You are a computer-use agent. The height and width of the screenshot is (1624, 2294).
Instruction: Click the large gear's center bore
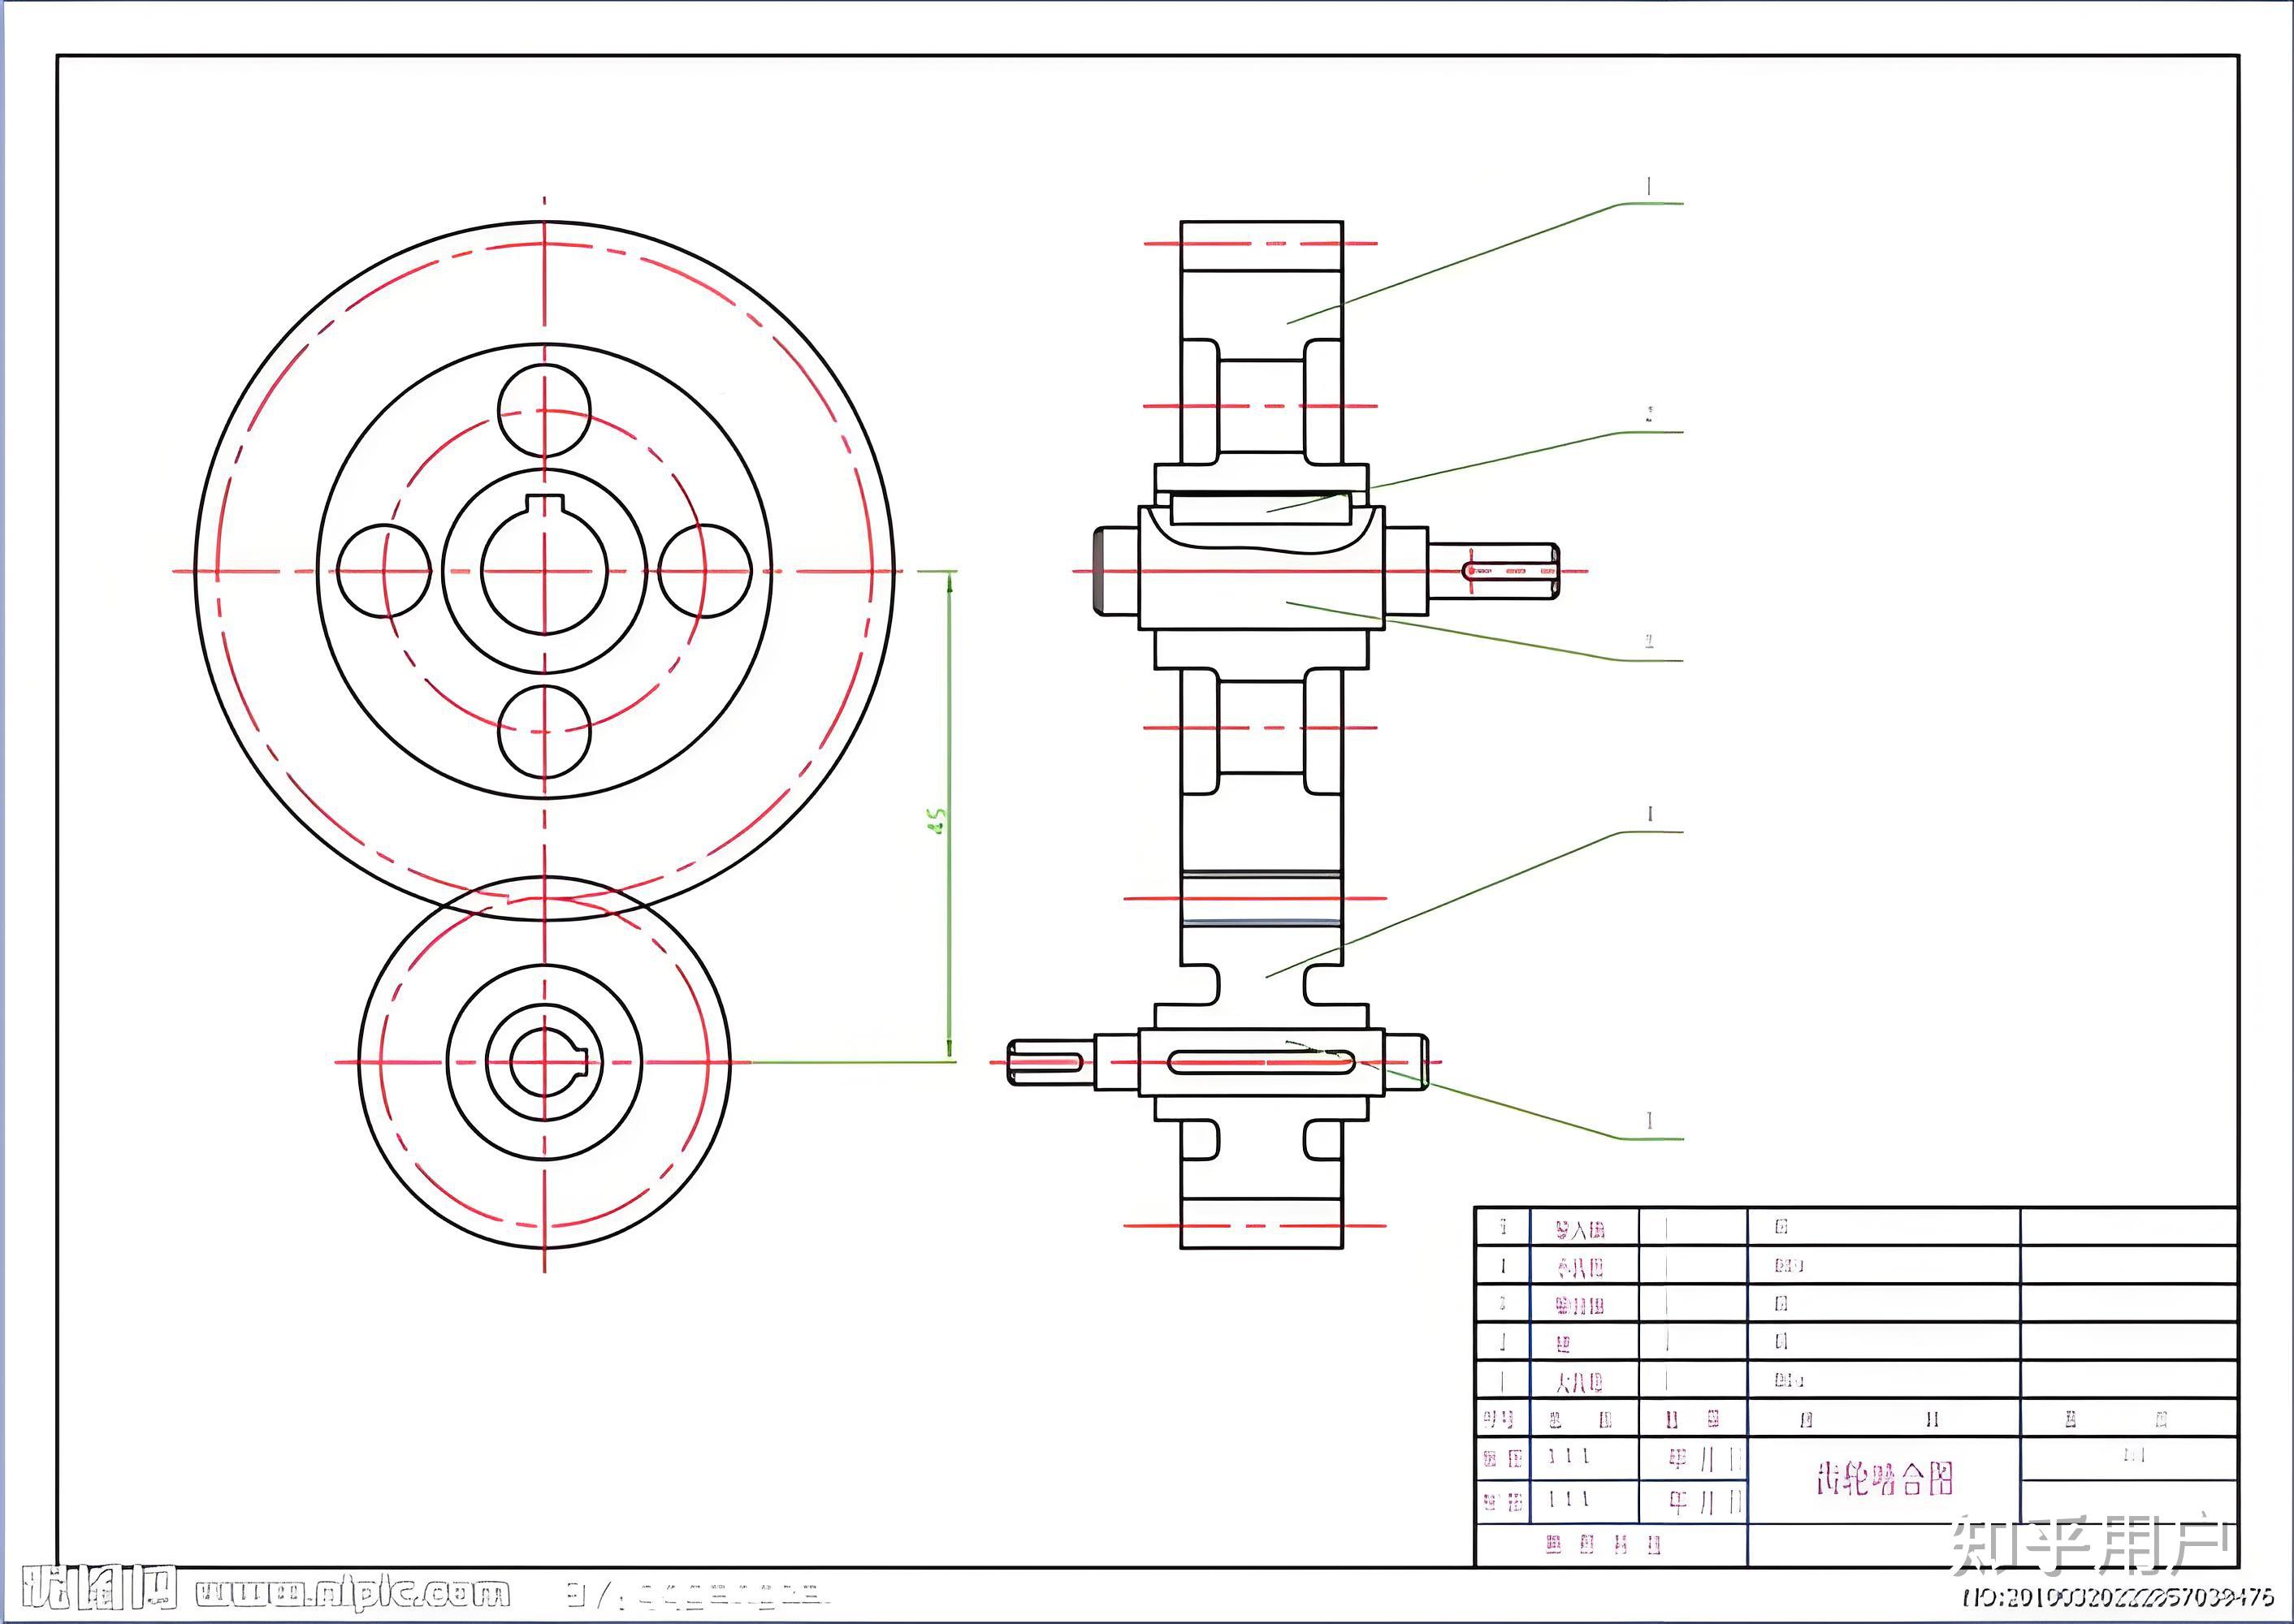tap(543, 571)
